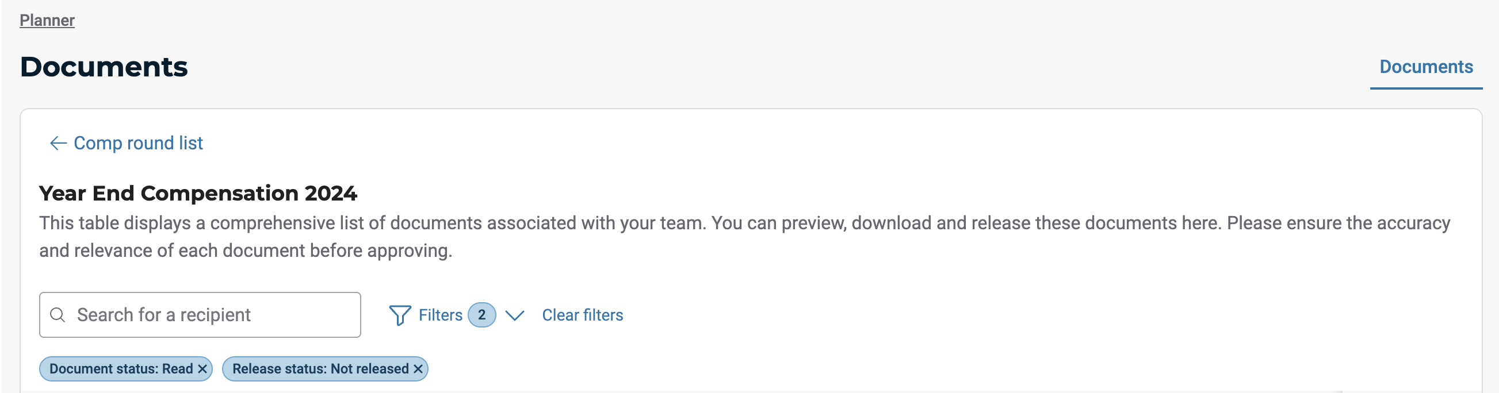This screenshot has height=393, width=1499.
Task: Click the funnel filter icon
Action: [400, 315]
